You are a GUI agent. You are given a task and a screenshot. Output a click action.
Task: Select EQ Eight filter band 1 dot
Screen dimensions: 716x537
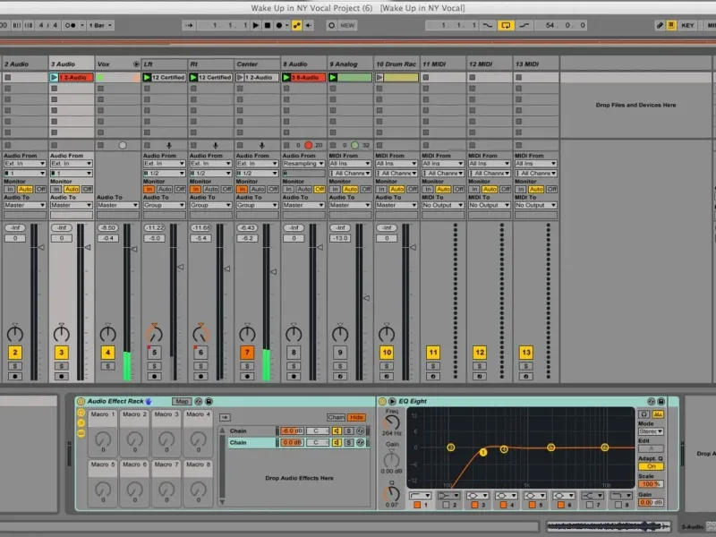point(483,452)
